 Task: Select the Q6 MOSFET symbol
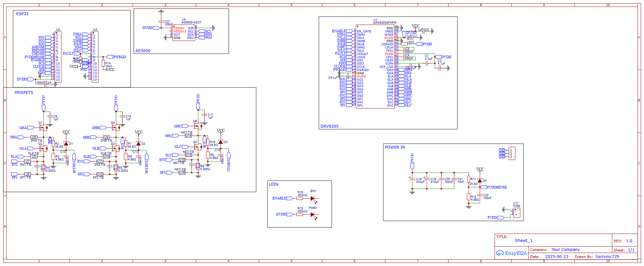tap(198, 126)
